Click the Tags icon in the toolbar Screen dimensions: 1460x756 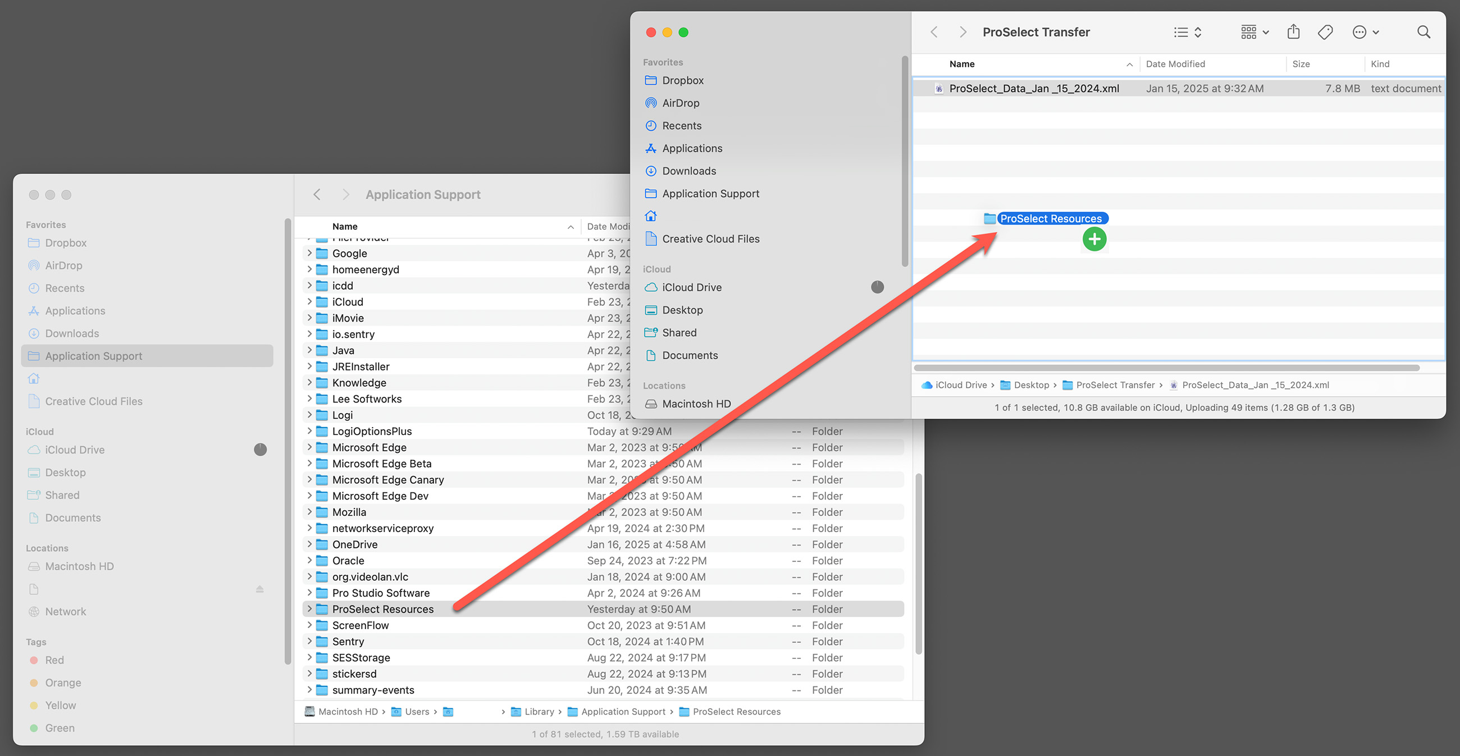1325,33
